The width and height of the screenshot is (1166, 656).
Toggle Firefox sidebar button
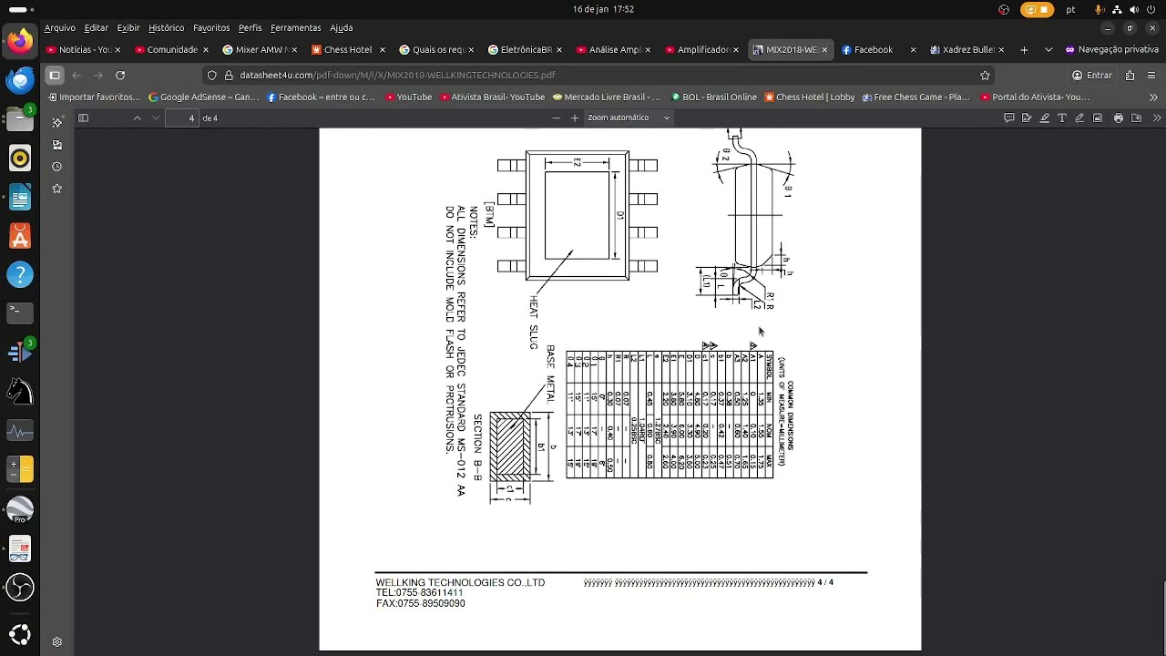pos(55,75)
